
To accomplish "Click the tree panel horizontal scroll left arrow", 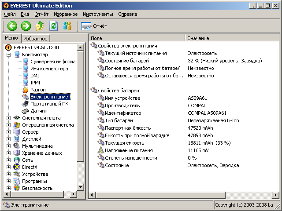I will 7,194.
